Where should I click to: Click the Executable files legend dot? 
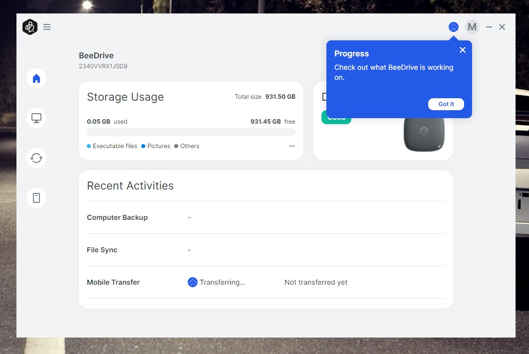pos(89,146)
